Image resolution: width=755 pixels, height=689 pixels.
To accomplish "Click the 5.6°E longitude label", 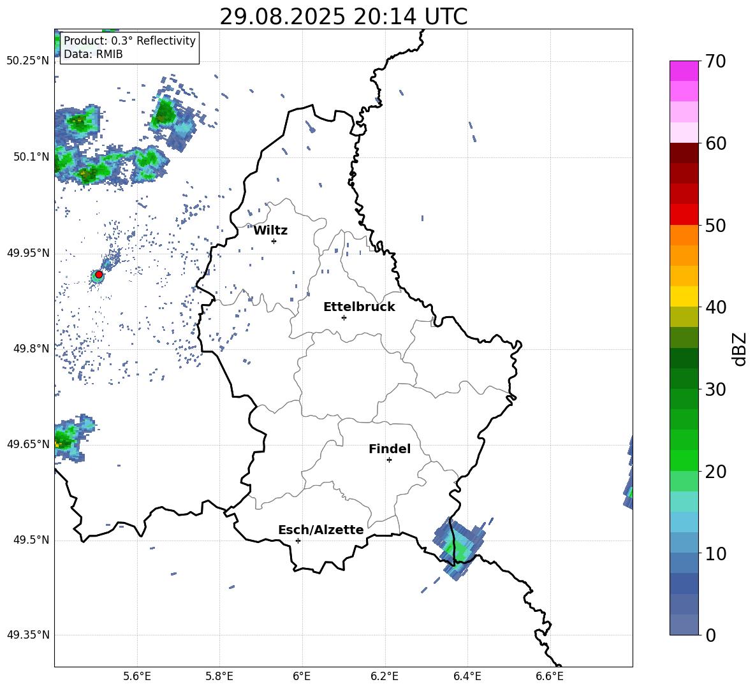I will pos(137,676).
